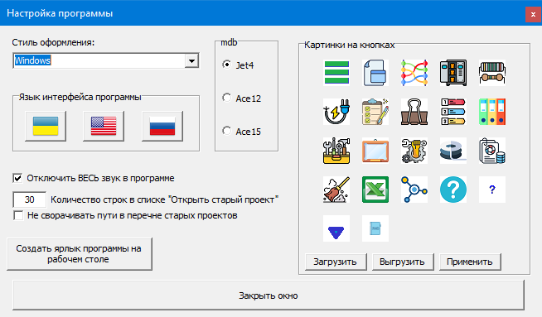Select the power plug lightning icon
This screenshot has width=542, height=317.
coord(336,112)
